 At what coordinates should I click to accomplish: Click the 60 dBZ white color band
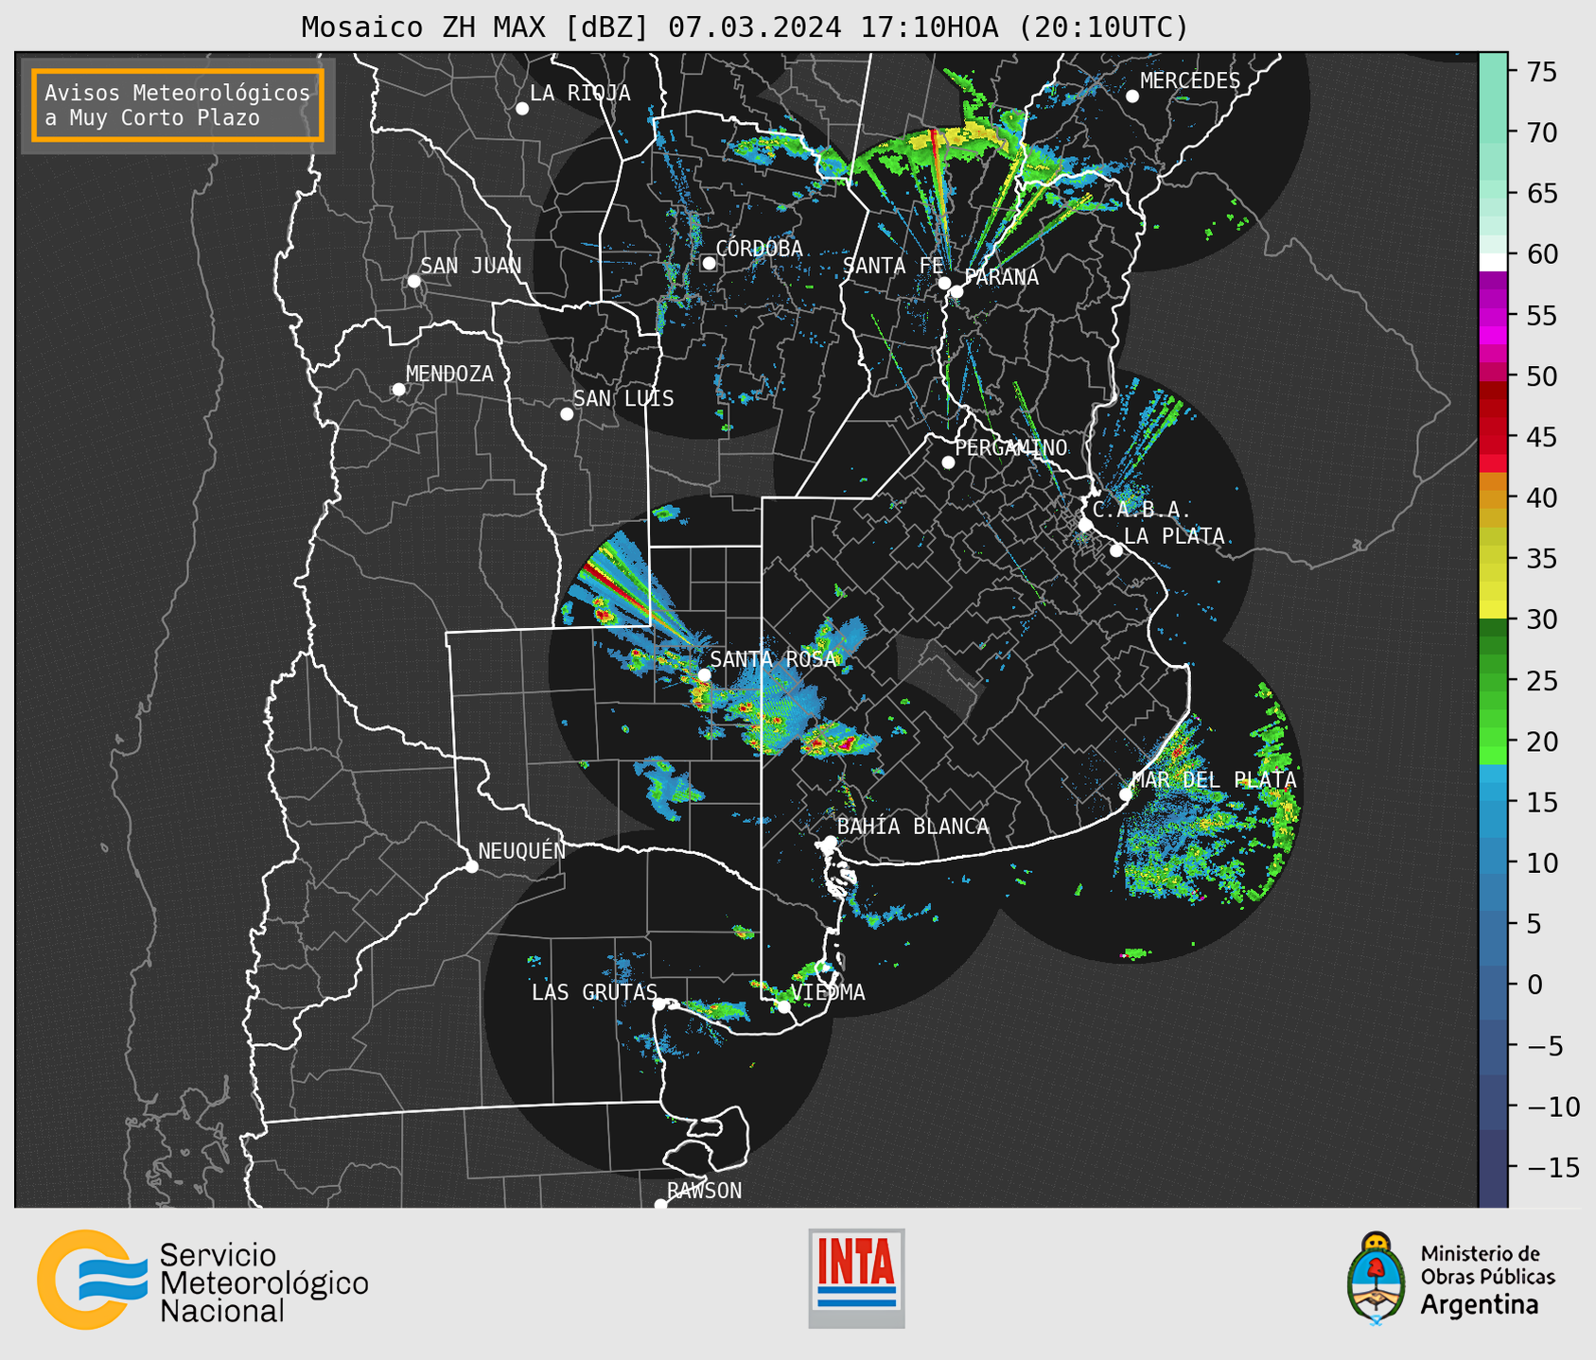1493,262
